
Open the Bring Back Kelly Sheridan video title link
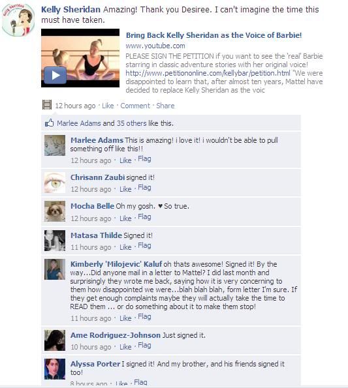coord(214,35)
